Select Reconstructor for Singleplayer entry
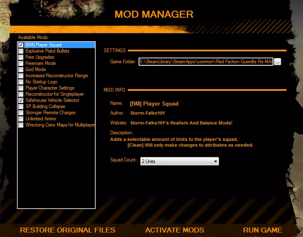The height and width of the screenshot is (237, 303). click(x=55, y=94)
